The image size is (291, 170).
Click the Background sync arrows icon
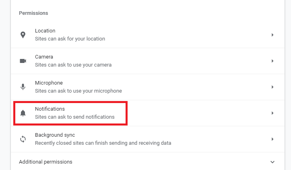click(23, 139)
